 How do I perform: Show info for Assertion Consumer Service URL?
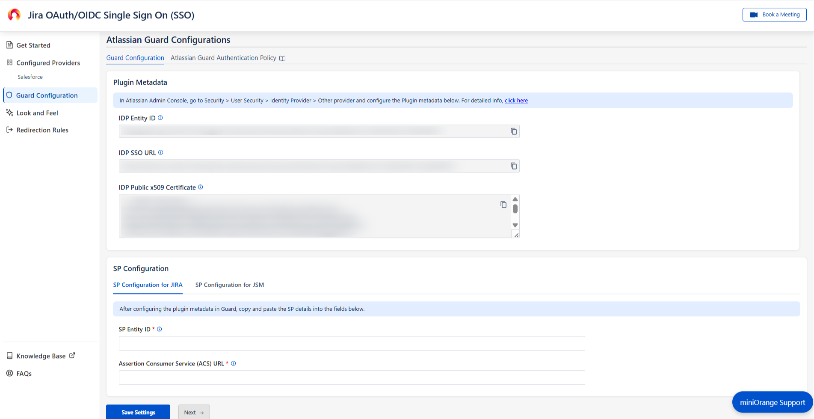coord(234,363)
